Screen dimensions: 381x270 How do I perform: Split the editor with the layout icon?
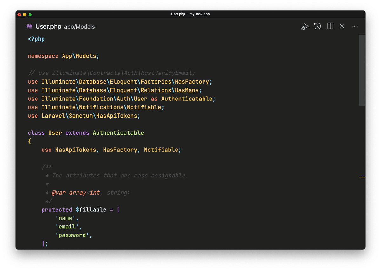[x=330, y=26]
